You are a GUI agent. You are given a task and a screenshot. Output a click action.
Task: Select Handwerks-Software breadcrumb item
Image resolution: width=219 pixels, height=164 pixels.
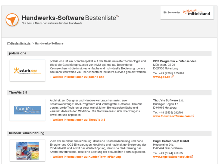(x=49, y=43)
